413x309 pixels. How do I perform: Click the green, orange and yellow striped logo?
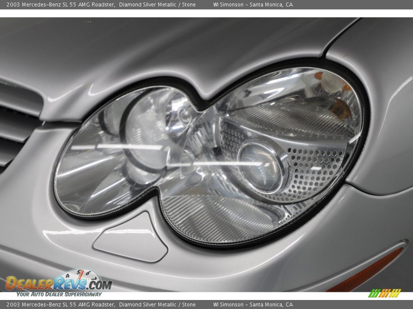point(385,293)
